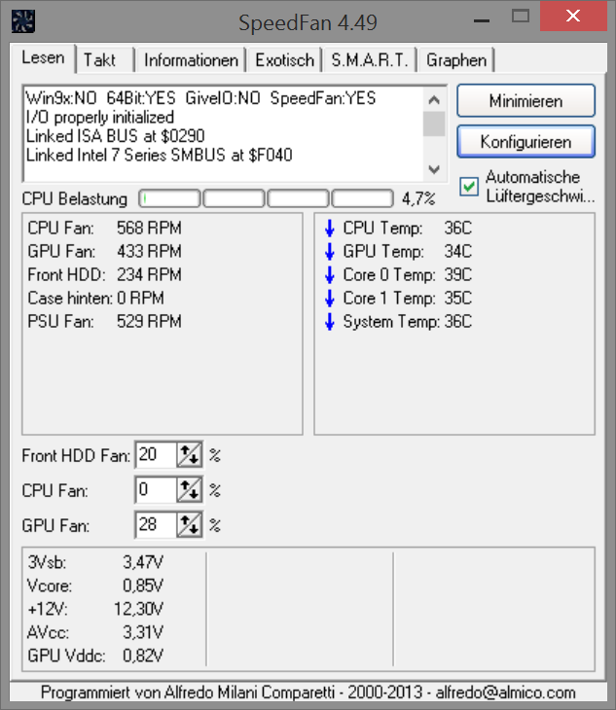The image size is (616, 710).
Task: Click the 'PSU Fan: 529 RPM' reading
Action: coord(105,322)
